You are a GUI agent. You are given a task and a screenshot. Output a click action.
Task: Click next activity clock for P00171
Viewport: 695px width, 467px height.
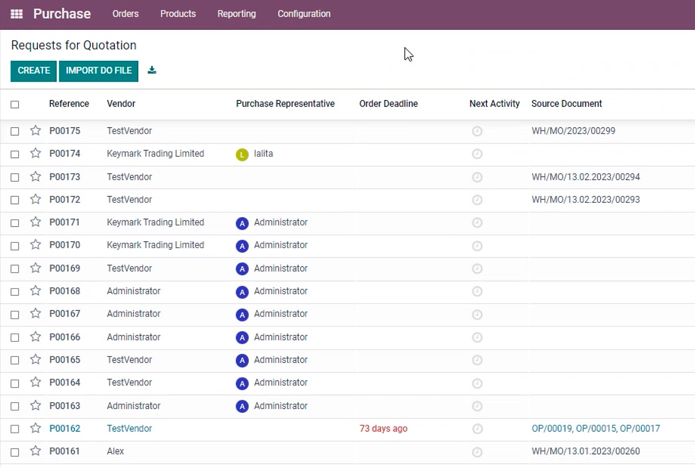(477, 222)
